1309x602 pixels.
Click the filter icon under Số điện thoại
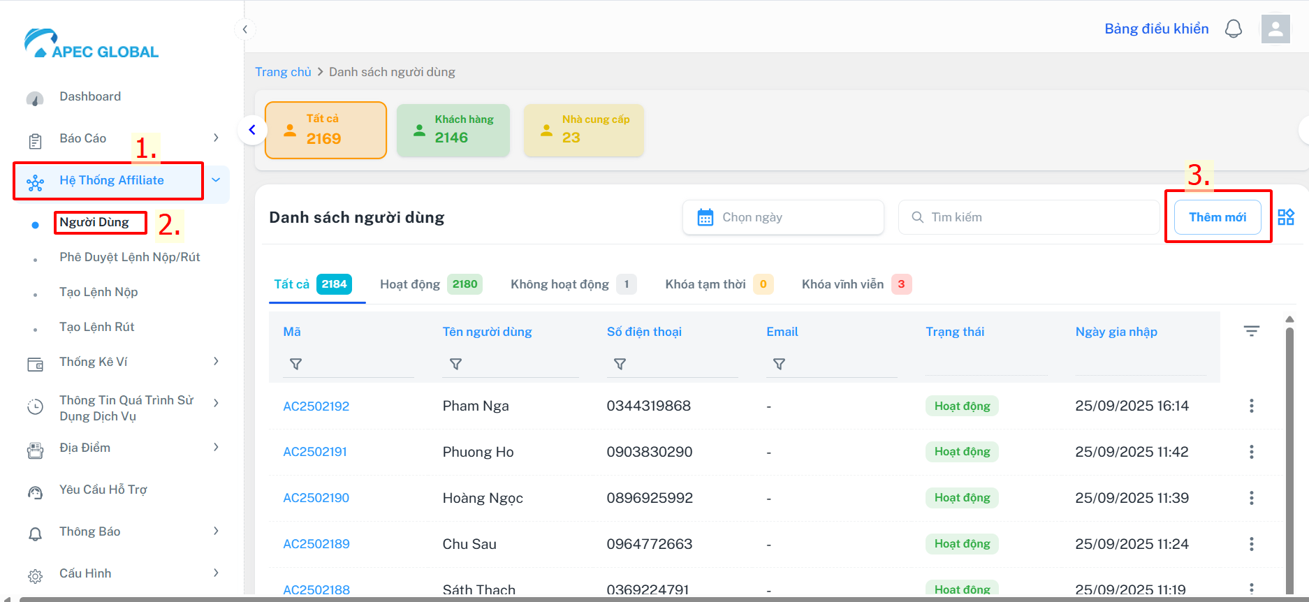(x=620, y=364)
